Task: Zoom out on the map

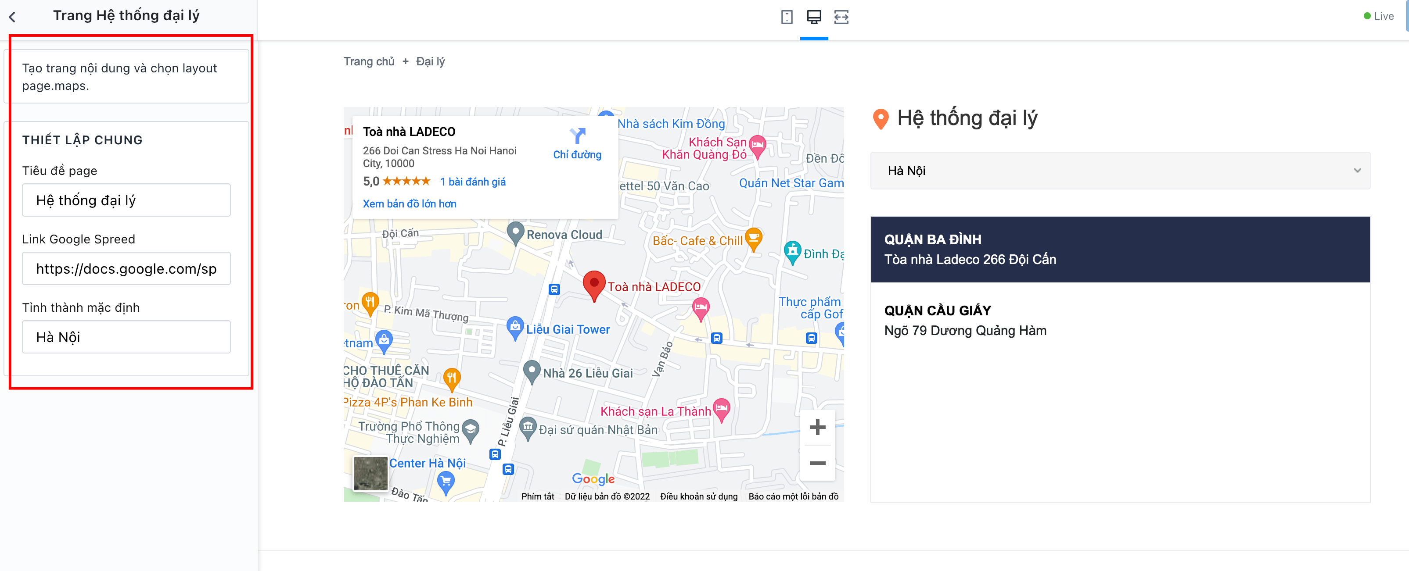Action: tap(817, 463)
